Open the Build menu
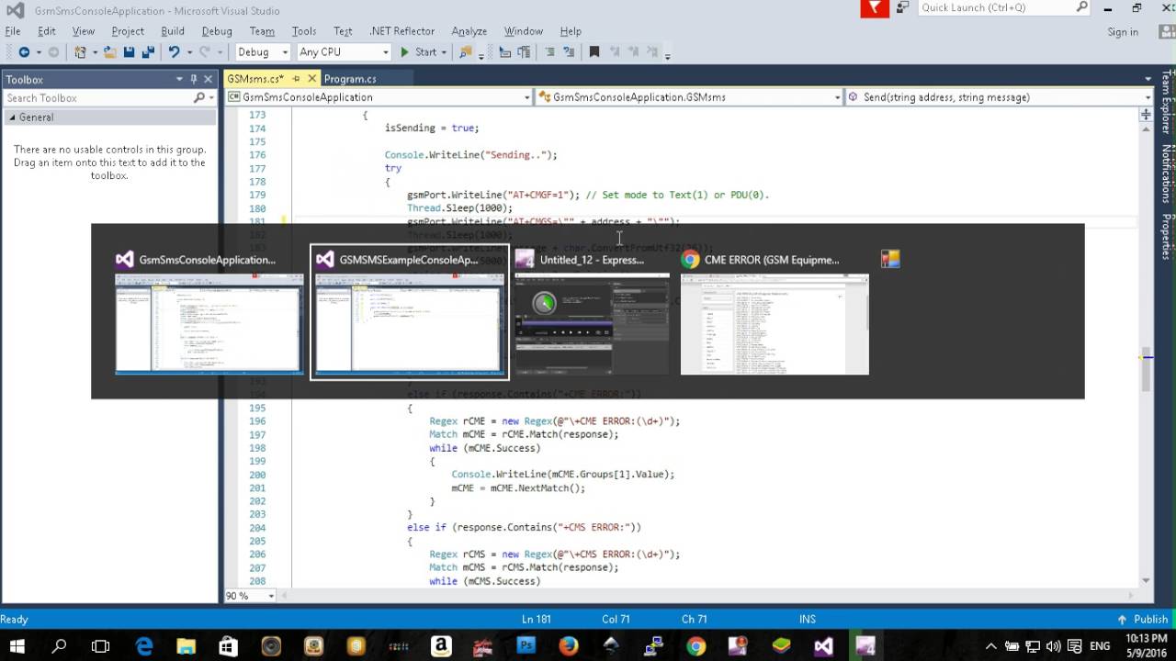Viewport: 1176px width, 661px height. click(x=173, y=31)
